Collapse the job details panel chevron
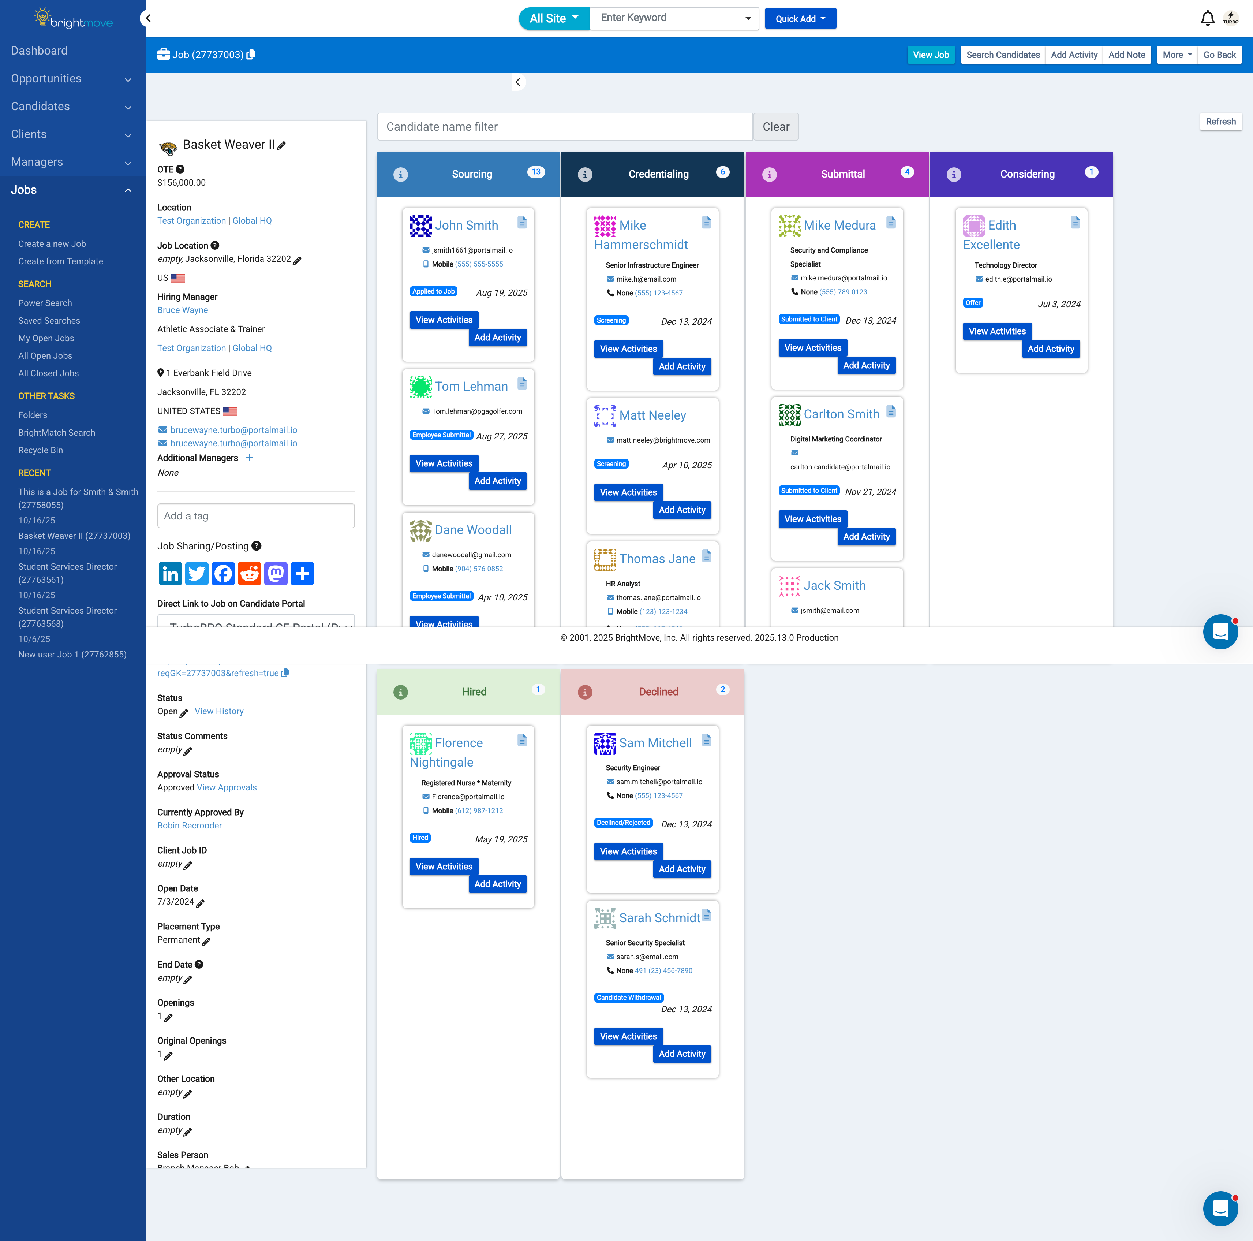This screenshot has width=1253, height=1241. (517, 82)
